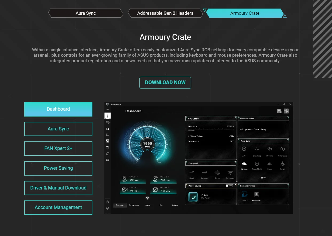Click the Aura Sync panel corner arrow

(288, 140)
